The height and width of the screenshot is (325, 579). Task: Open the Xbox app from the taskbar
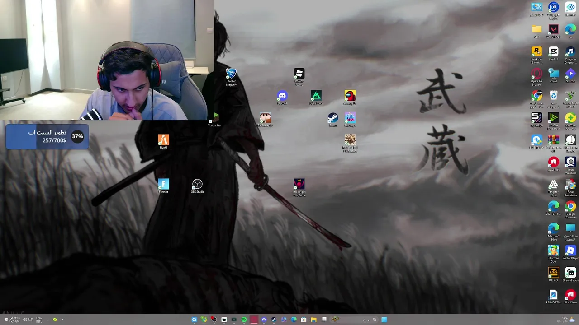234,320
